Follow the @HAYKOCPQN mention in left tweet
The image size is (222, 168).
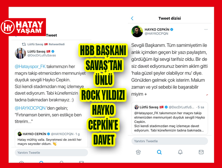point(30,108)
